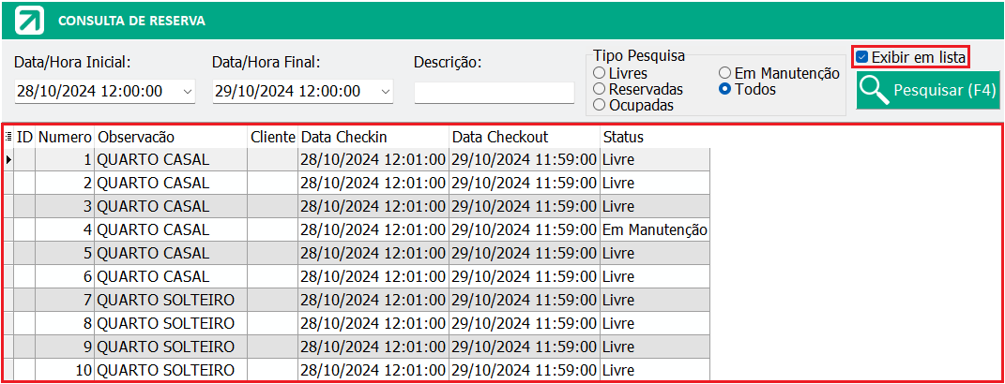Open the Data/Hora Inicial dropdown
Screen dimensions: 1005x384
188,92
